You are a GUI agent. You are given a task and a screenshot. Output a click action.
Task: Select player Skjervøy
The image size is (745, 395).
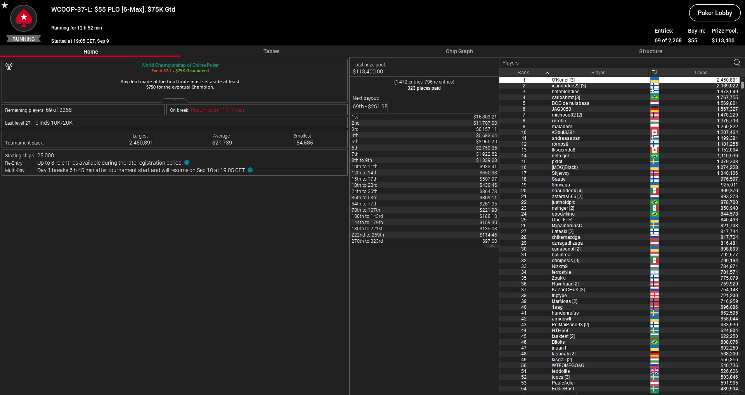pyautogui.click(x=620, y=173)
